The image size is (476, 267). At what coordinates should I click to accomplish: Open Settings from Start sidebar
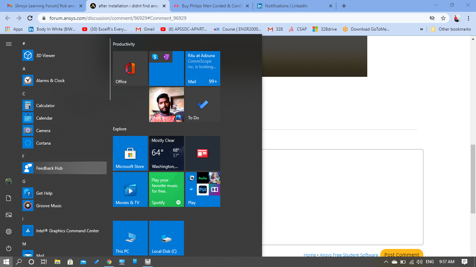click(9, 232)
